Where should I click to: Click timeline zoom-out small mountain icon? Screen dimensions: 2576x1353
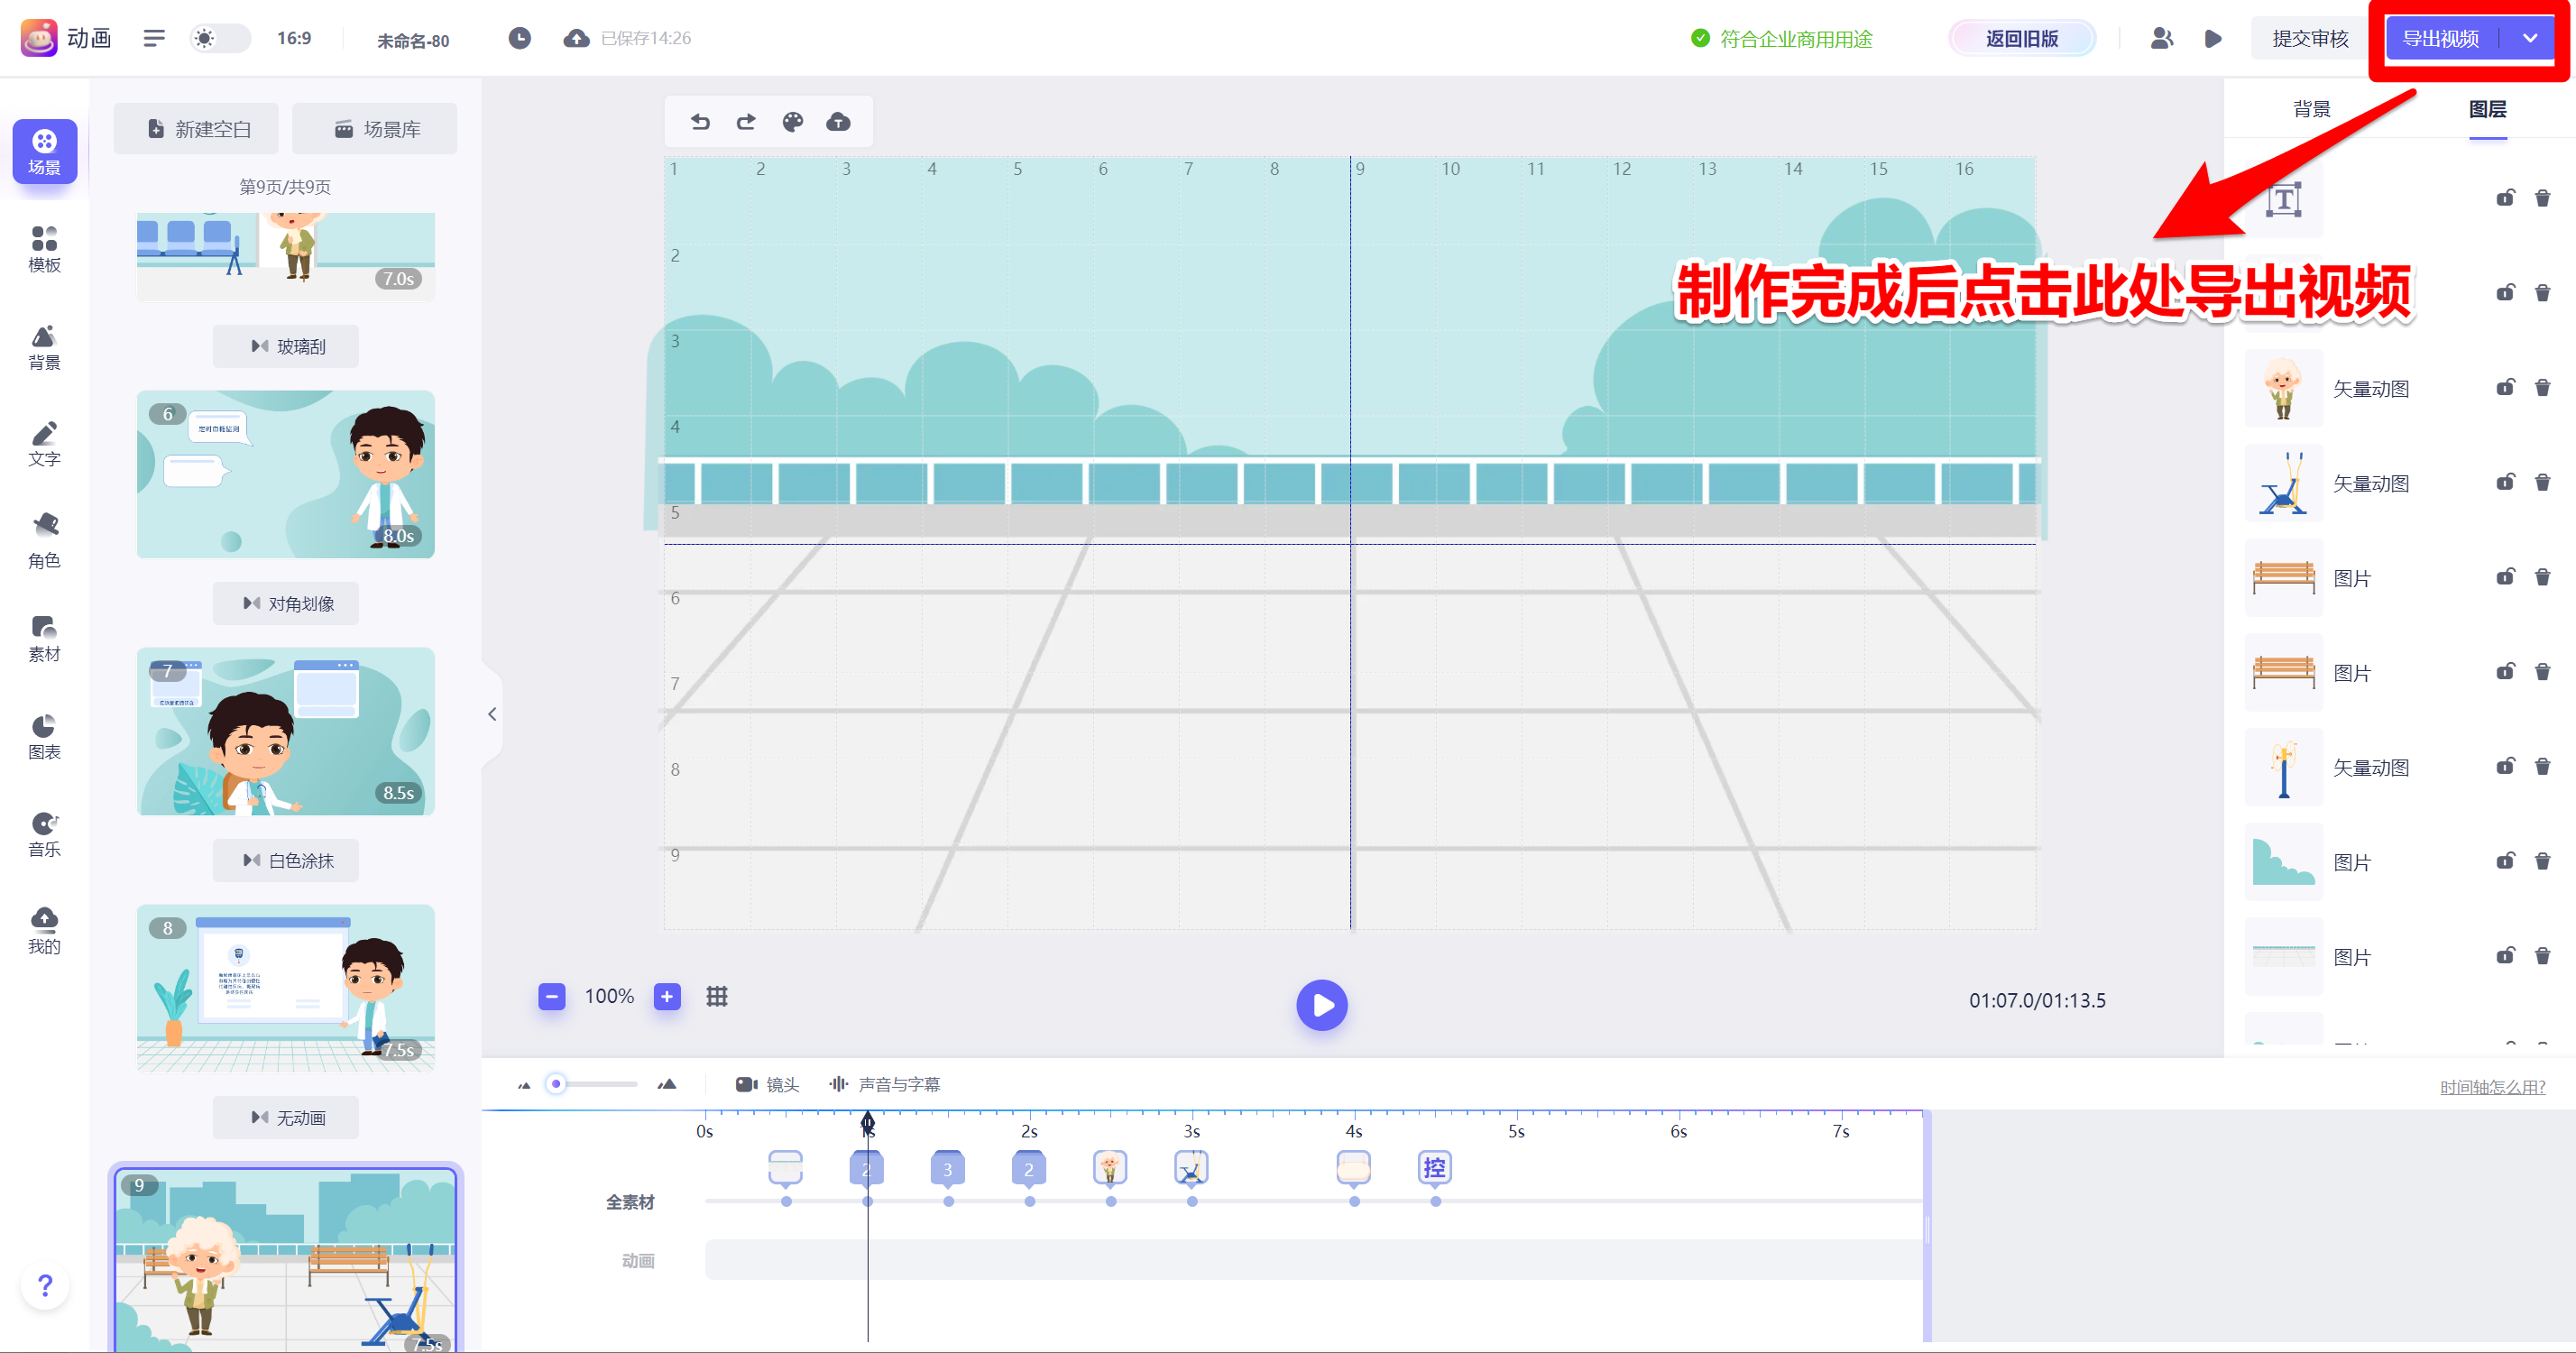click(524, 1085)
